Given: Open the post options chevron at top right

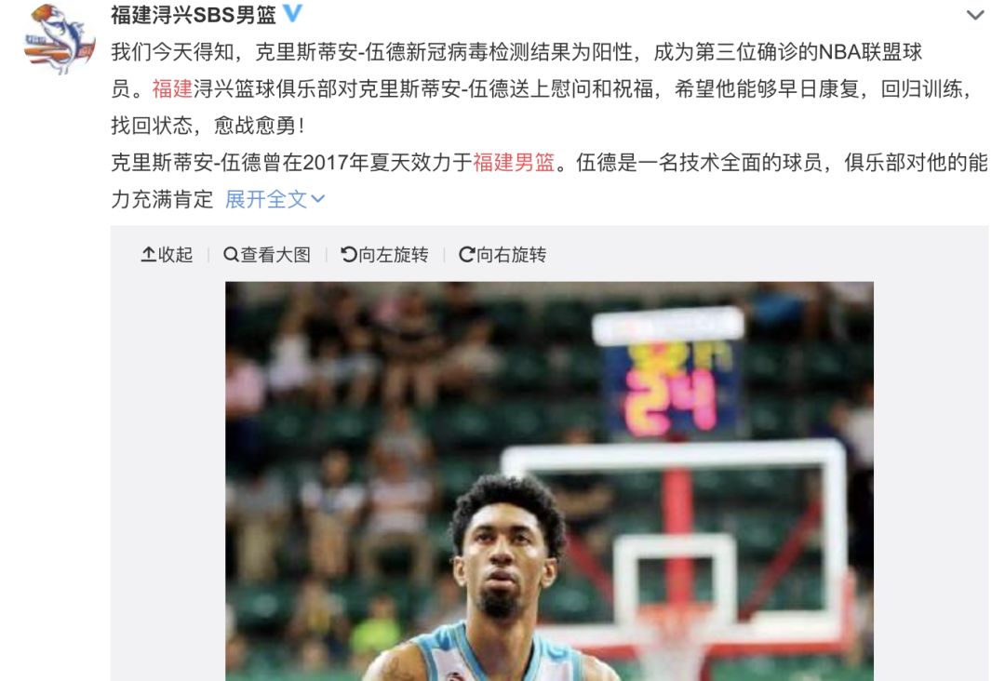Looking at the screenshot, I should tap(975, 15).
